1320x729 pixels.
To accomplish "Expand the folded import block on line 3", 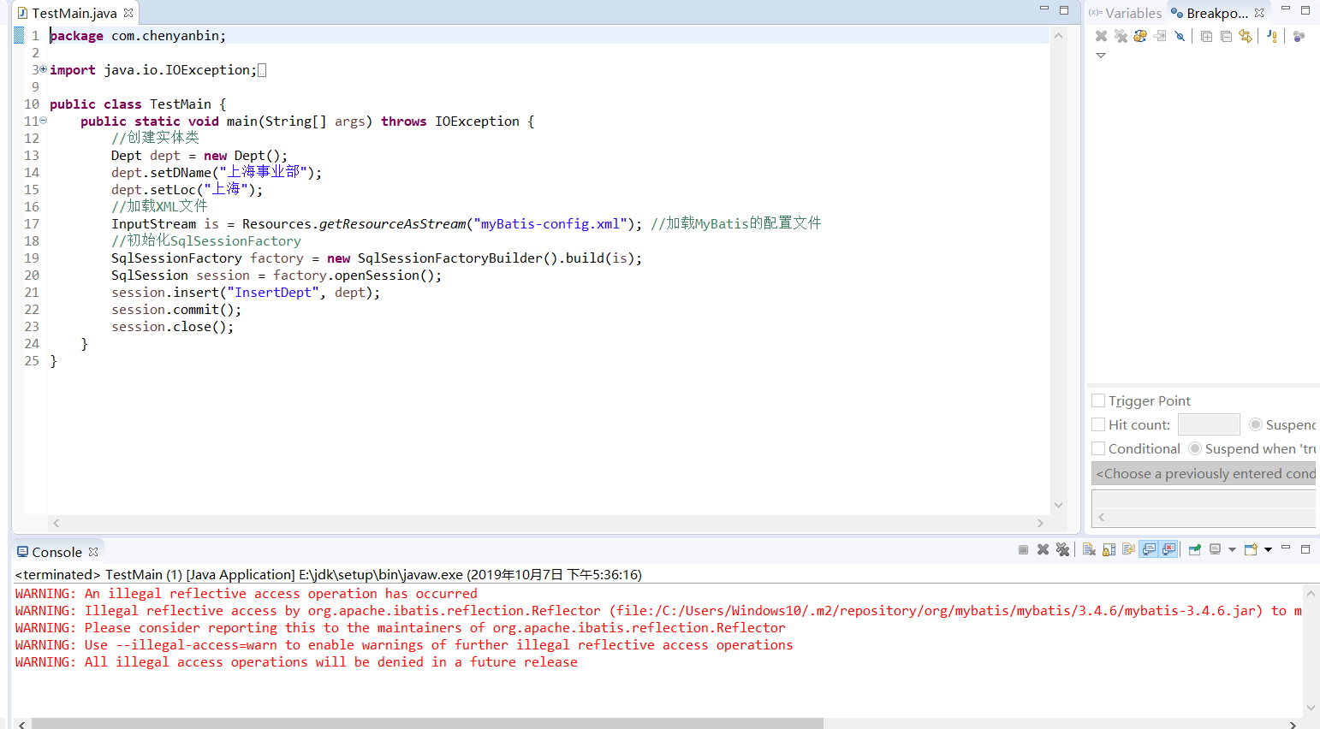I will tap(43, 69).
